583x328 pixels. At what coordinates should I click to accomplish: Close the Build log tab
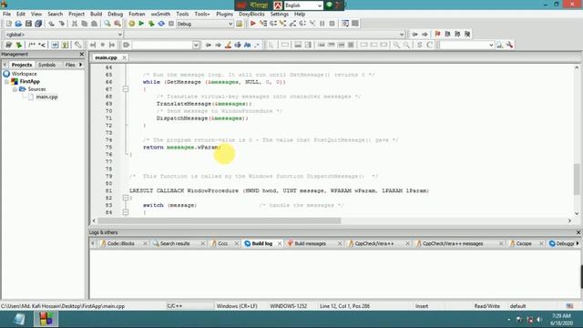pos(280,243)
